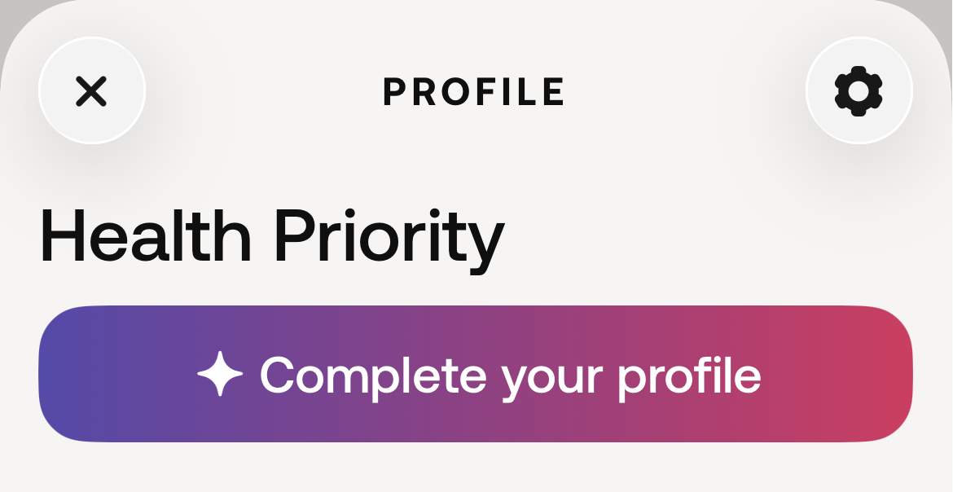Exit the profile view with the top-left X

(x=92, y=91)
